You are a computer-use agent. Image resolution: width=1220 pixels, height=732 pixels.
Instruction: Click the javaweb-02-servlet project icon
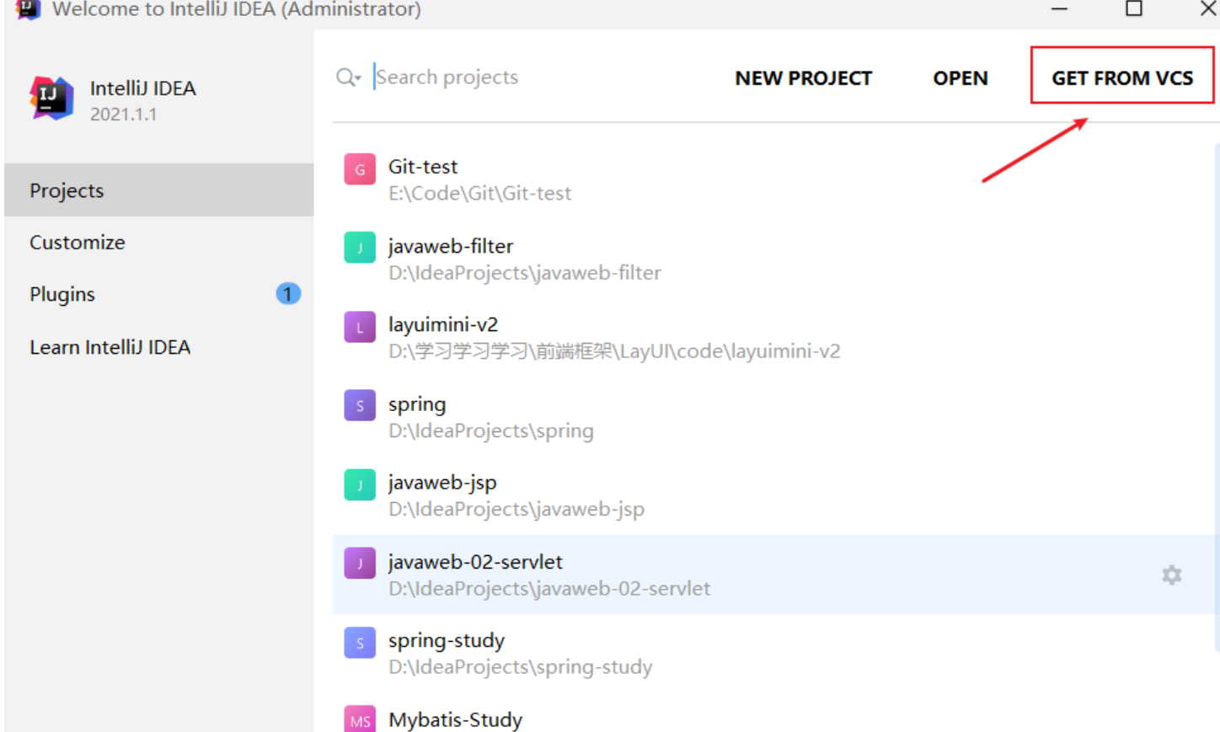(x=360, y=563)
